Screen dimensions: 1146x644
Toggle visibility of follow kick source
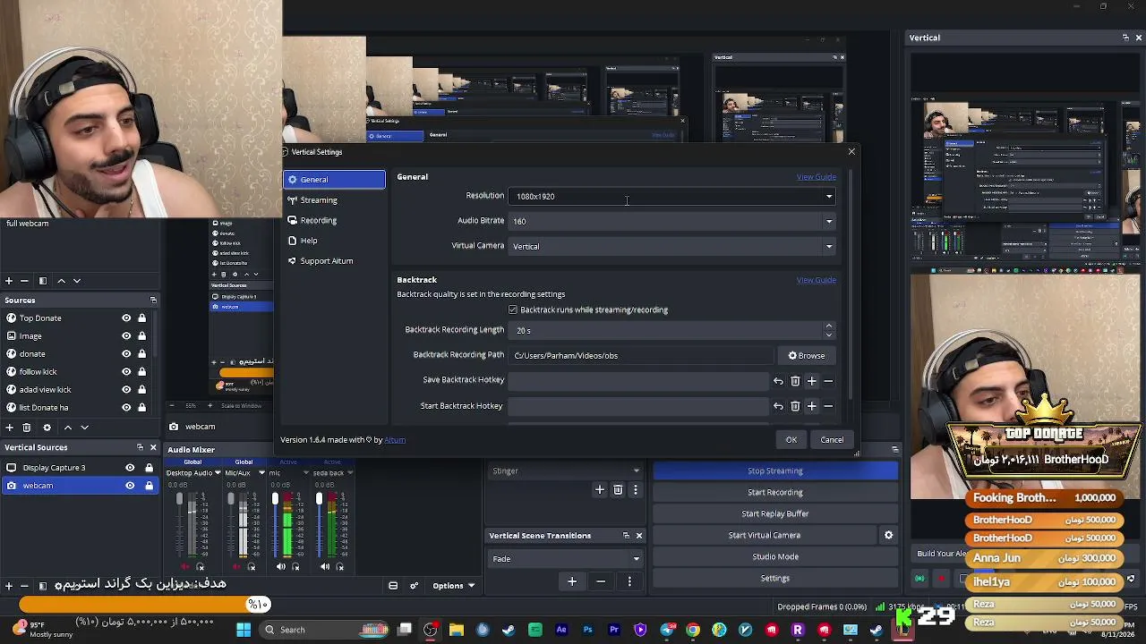coord(126,372)
